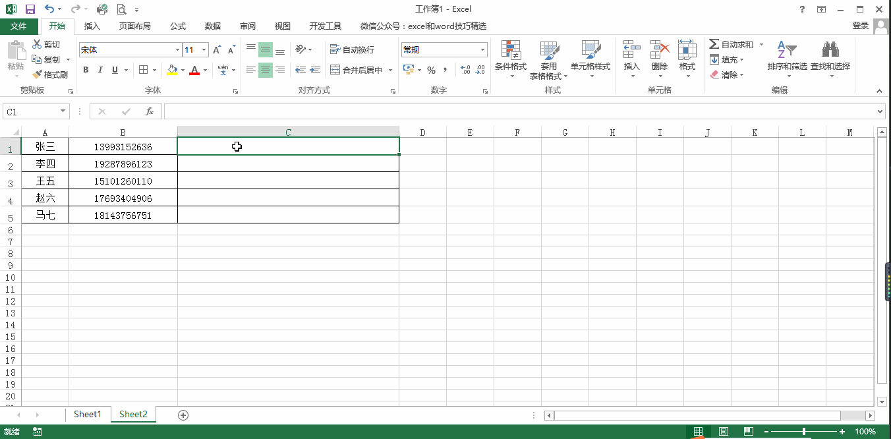This screenshot has width=891, height=439.
Task: Increase decimal places
Action: point(465,70)
